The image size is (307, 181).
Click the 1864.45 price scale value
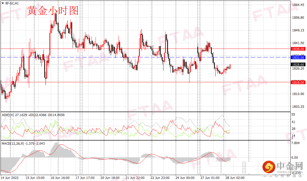pyautogui.click(x=298, y=5)
